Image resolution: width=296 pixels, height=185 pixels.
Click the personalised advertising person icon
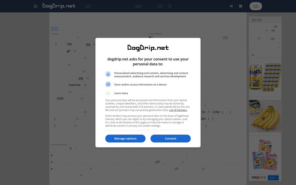[x=108, y=74]
